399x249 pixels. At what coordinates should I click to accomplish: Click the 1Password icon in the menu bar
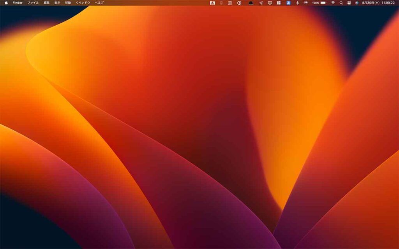click(238, 4)
